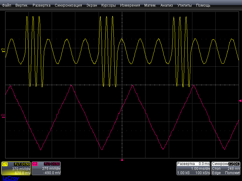This screenshot has width=242, height=181.
Task: Open the Развертка menu
Action: coord(41,5)
